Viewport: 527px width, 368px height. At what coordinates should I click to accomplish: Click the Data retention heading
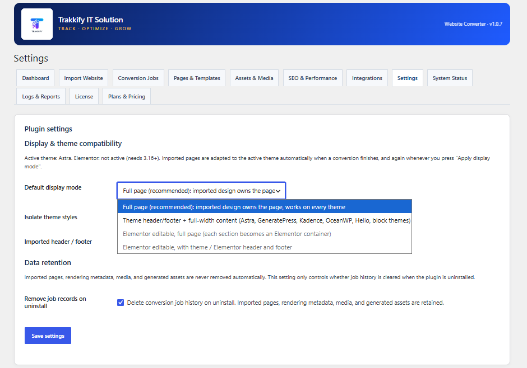[48, 262]
